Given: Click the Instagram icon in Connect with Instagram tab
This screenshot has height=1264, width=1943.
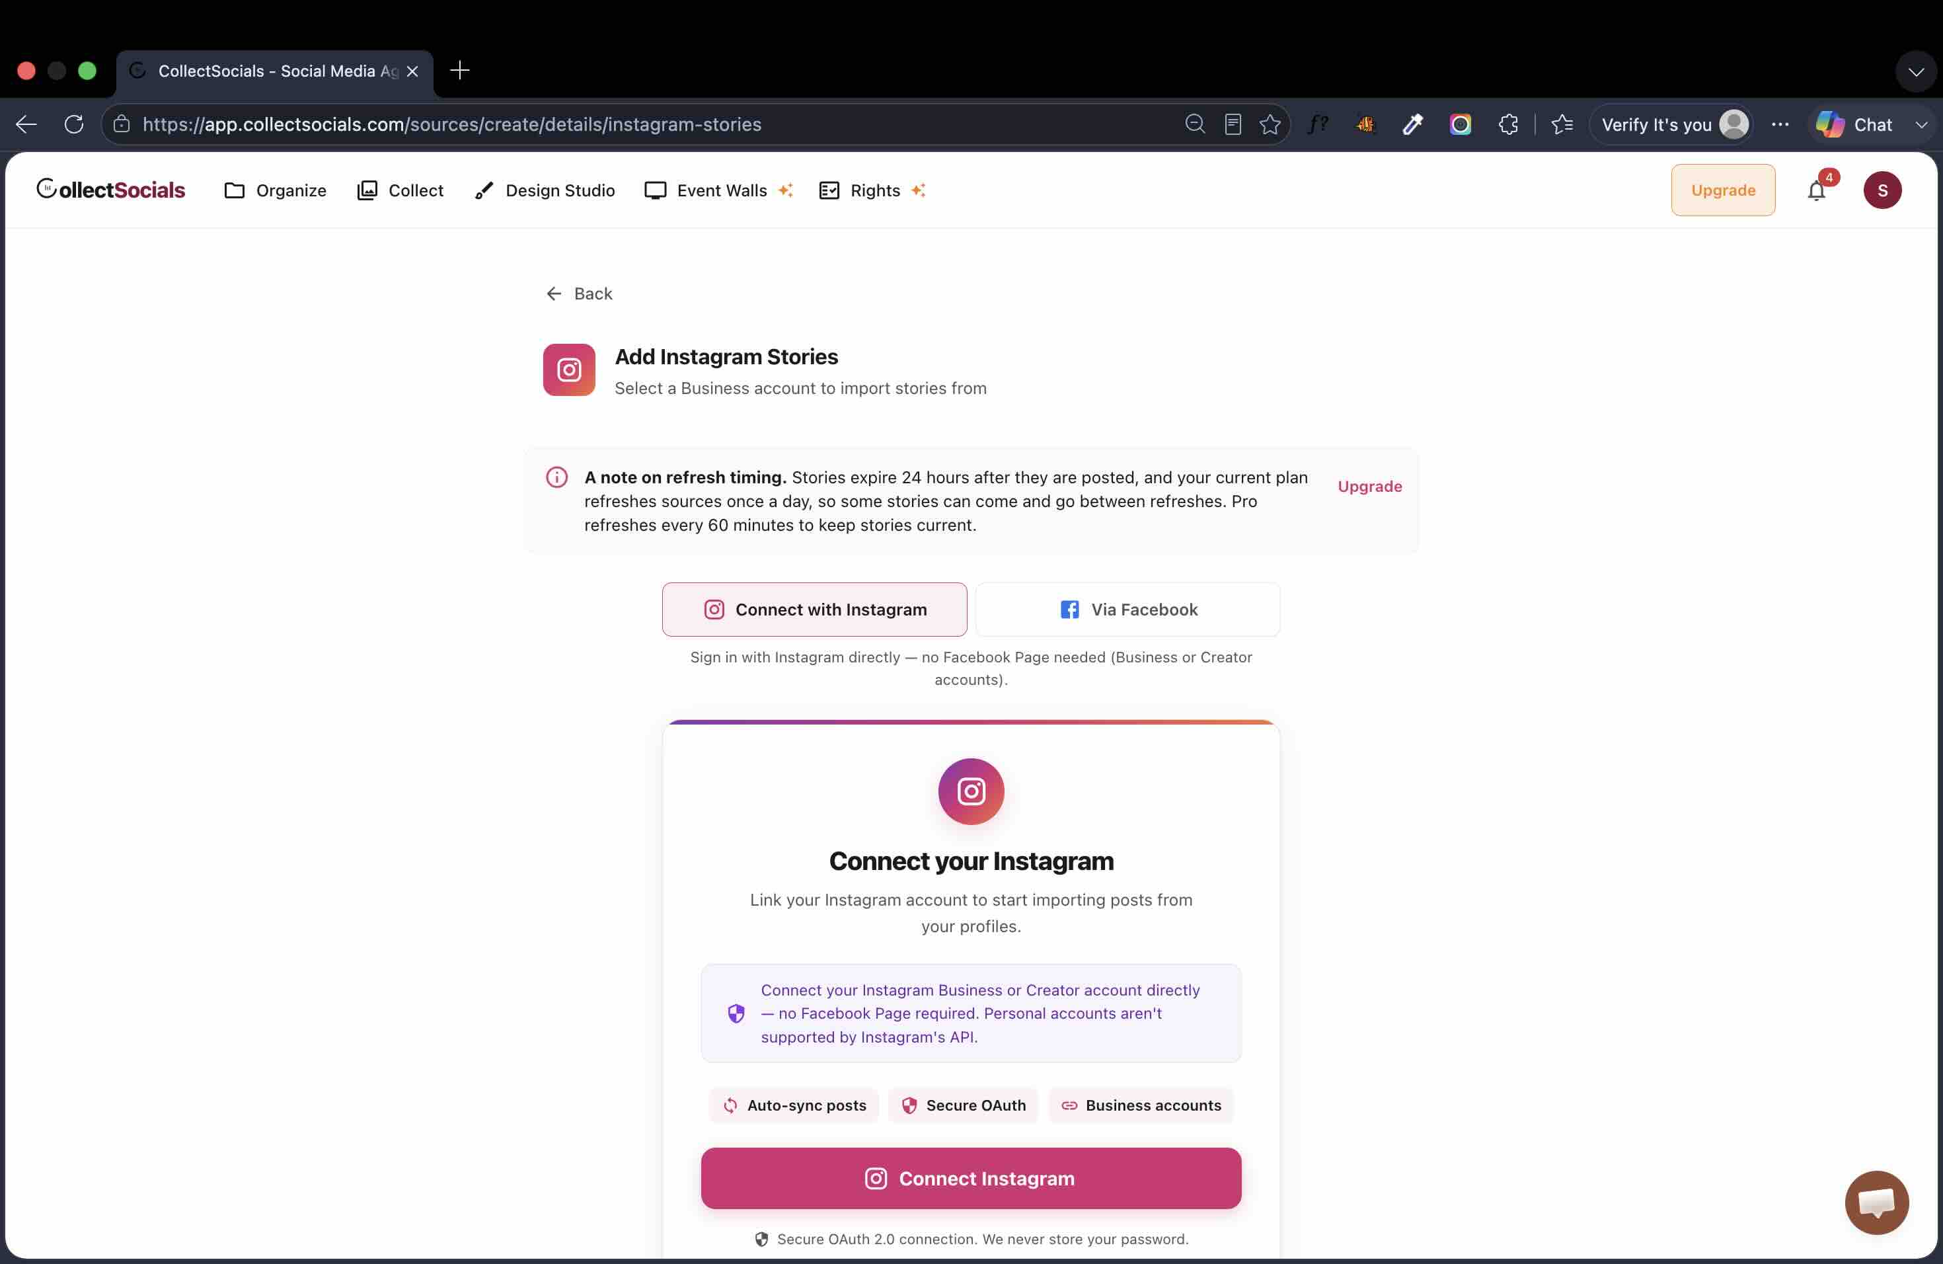Looking at the screenshot, I should (714, 609).
